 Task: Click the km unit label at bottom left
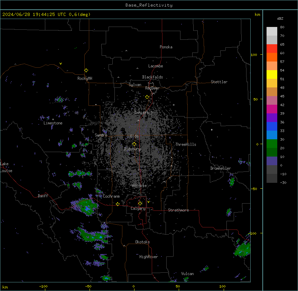click(5, 287)
